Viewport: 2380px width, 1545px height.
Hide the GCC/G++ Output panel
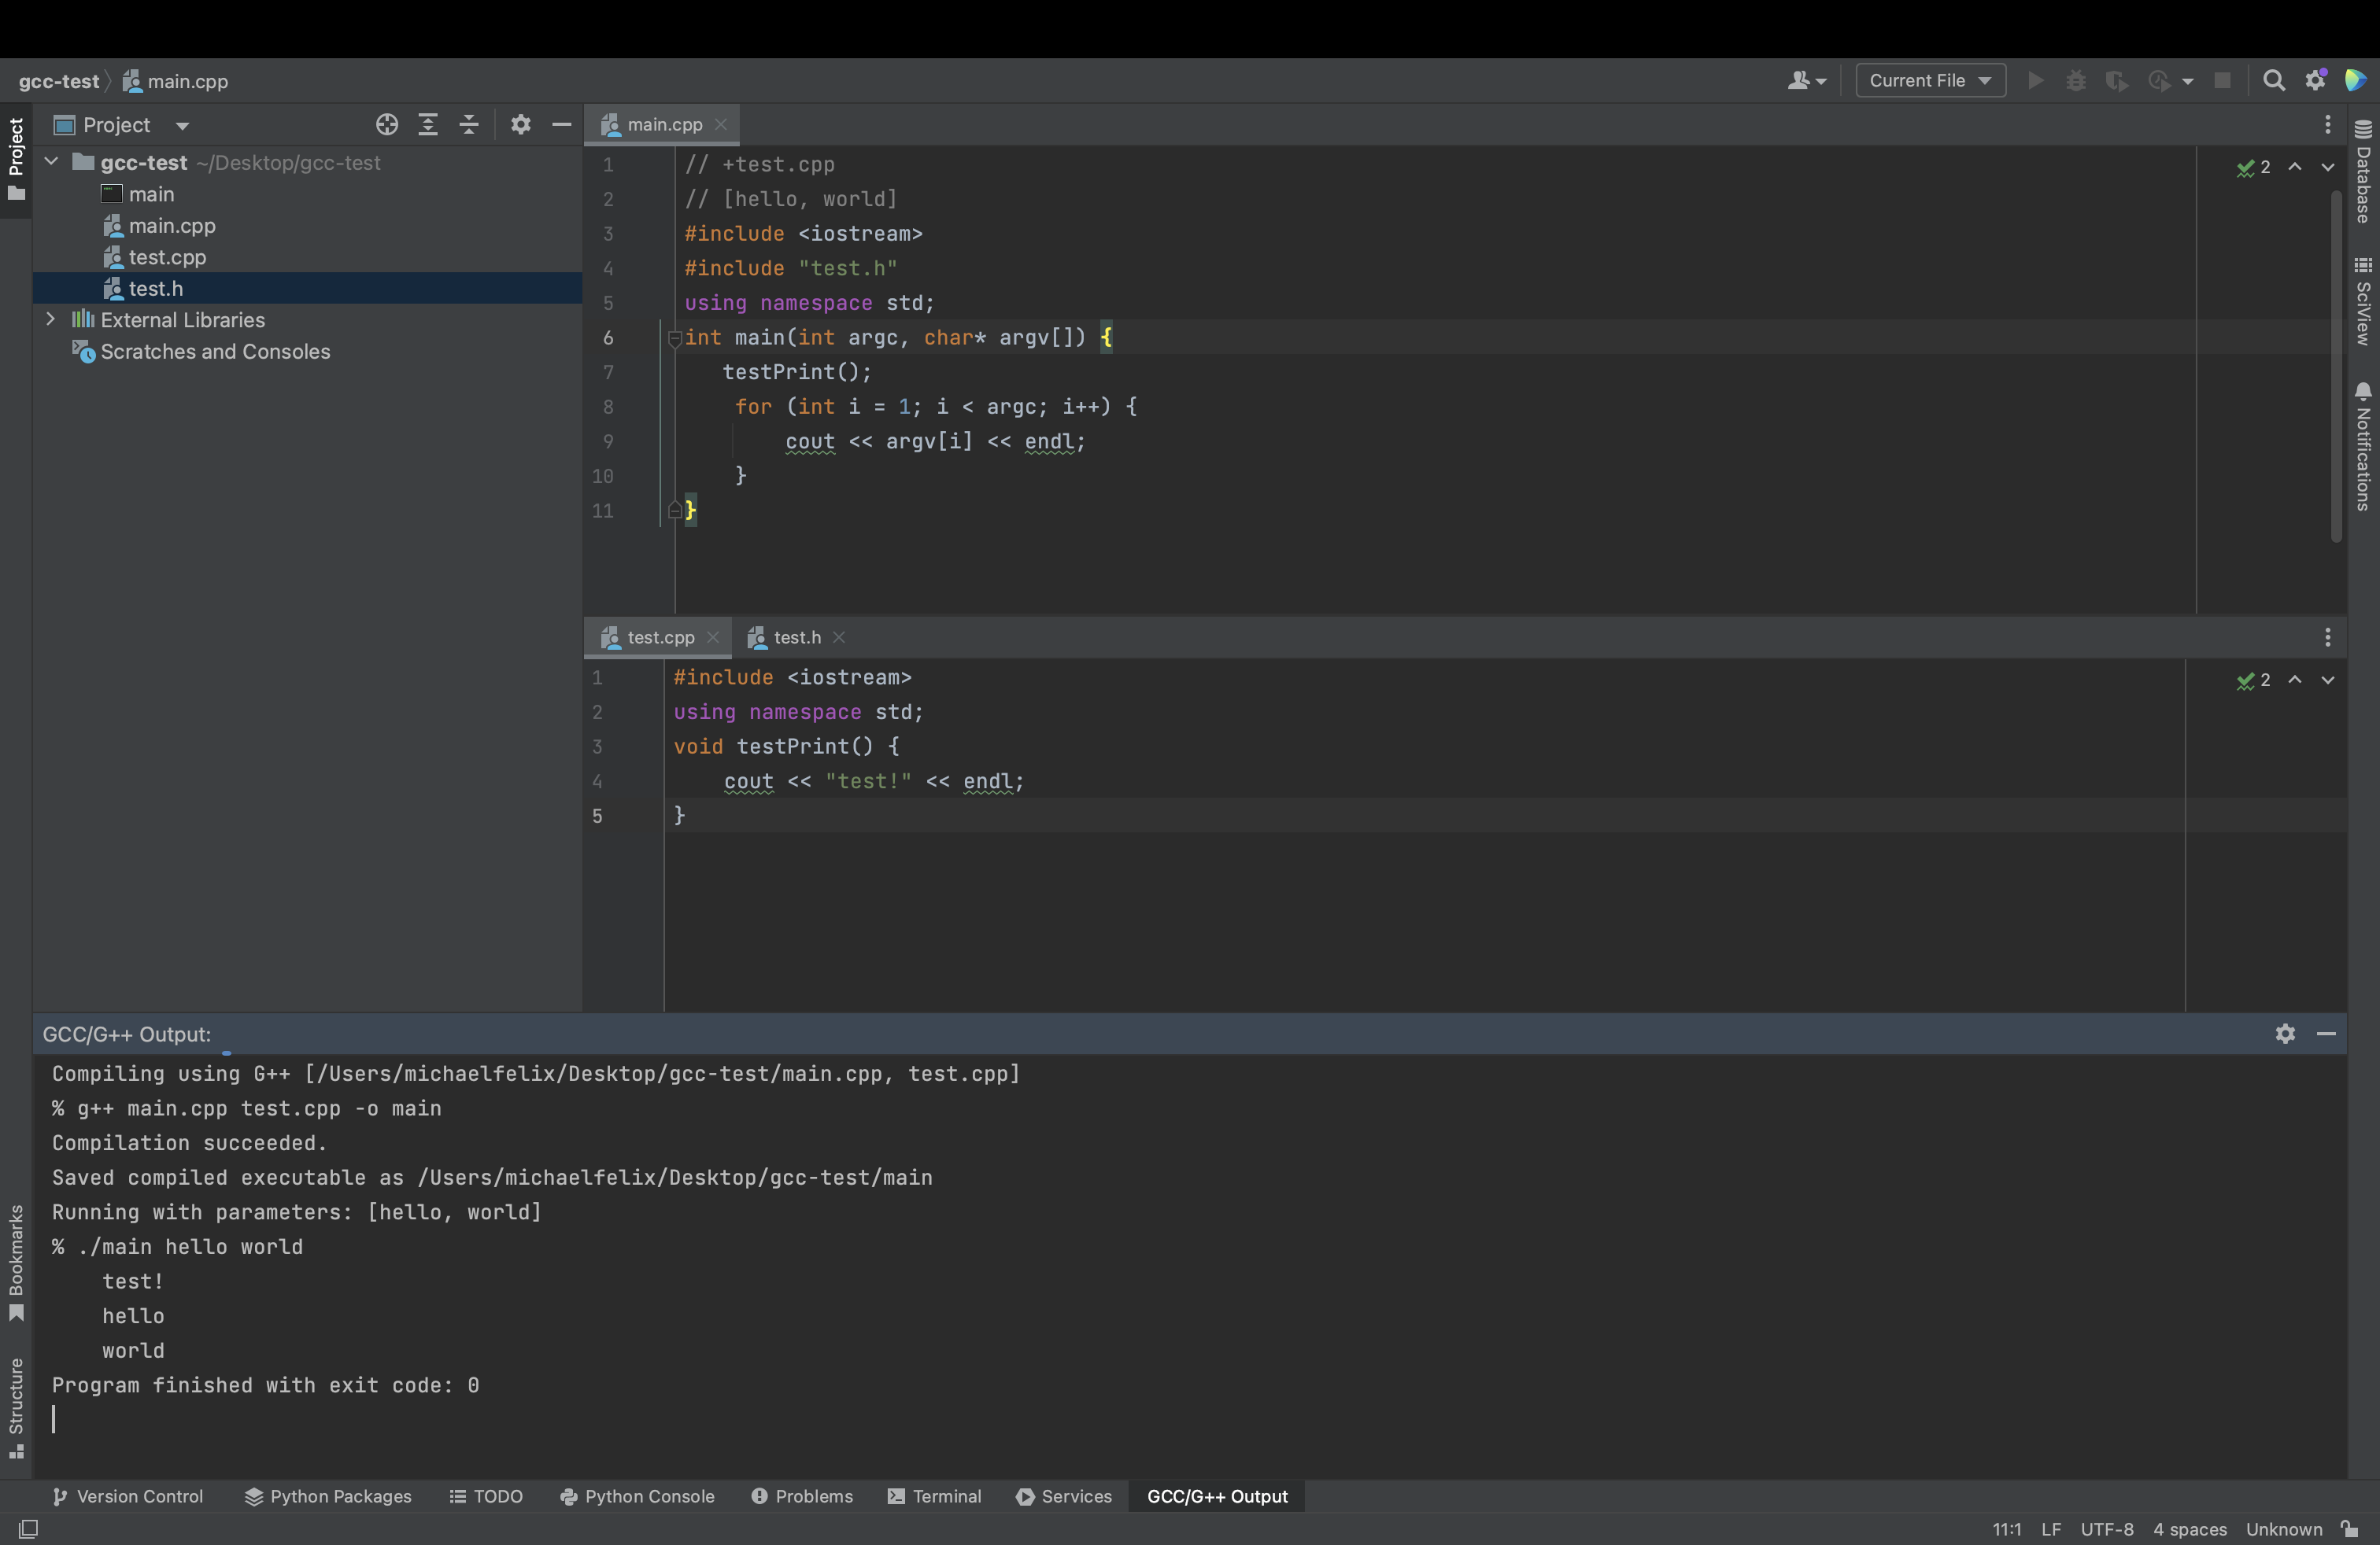(x=2326, y=1034)
